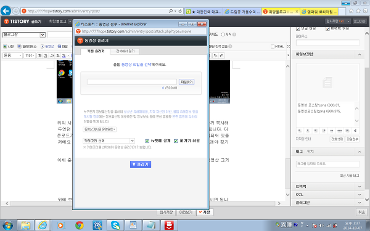Open File Explorer from the taskbar
Viewport: 370px width, 231px height.
click(25, 225)
